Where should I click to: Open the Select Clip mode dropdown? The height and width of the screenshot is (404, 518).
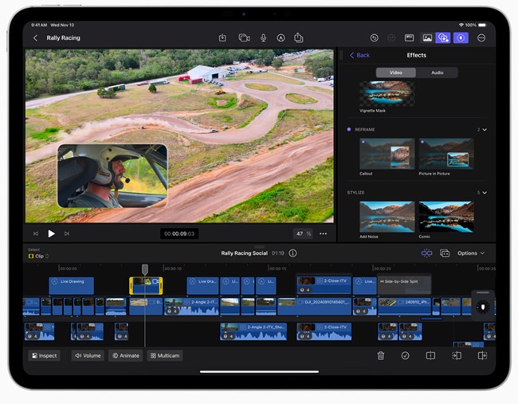[x=38, y=257]
